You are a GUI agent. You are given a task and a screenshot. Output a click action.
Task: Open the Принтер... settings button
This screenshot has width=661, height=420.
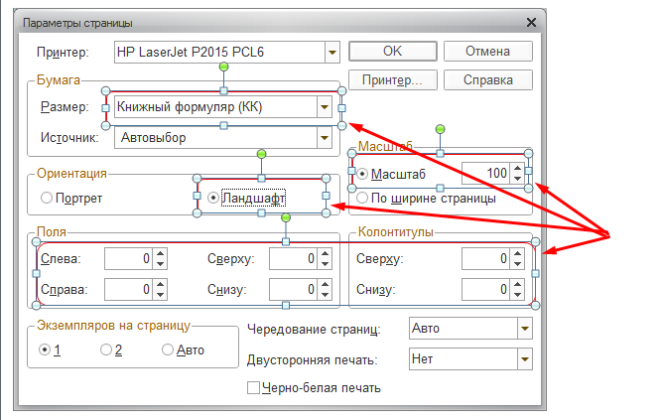[392, 80]
